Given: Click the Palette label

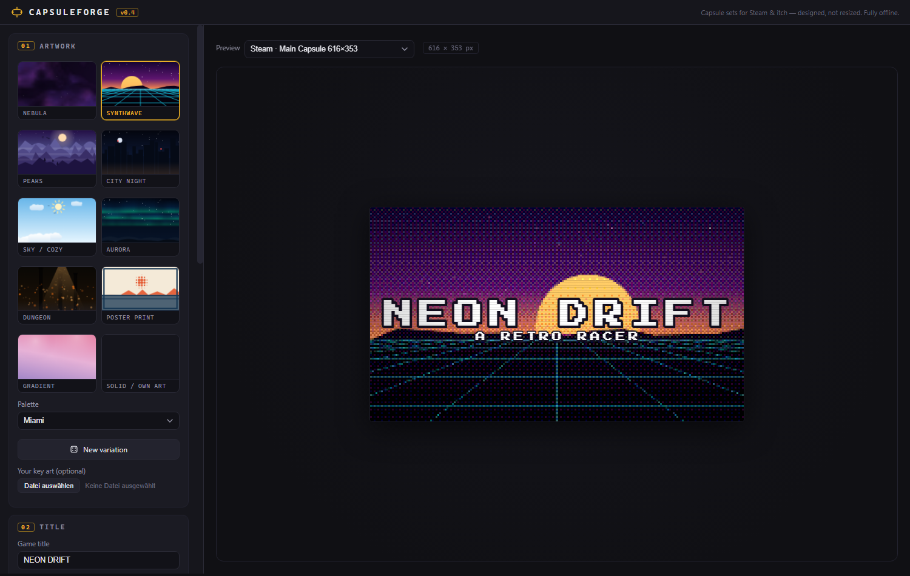Looking at the screenshot, I should (28, 404).
